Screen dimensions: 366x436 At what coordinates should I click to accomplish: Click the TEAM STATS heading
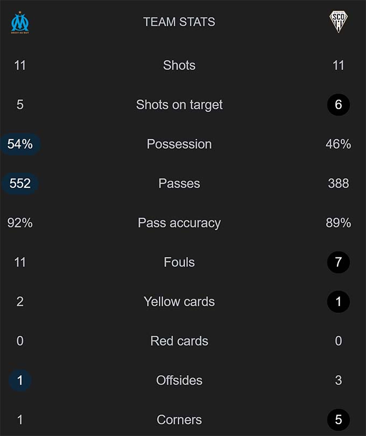(179, 22)
